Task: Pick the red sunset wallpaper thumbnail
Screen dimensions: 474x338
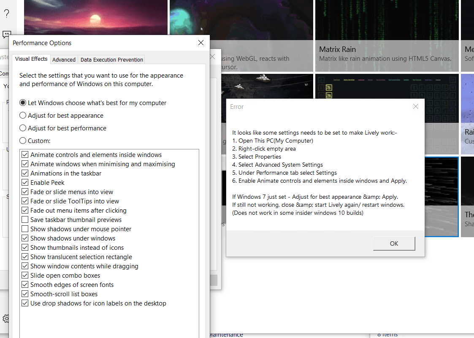Action: point(96,19)
